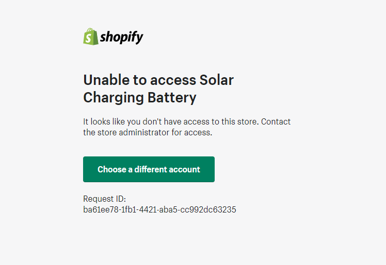Click the word "Charging" in the heading

point(114,98)
